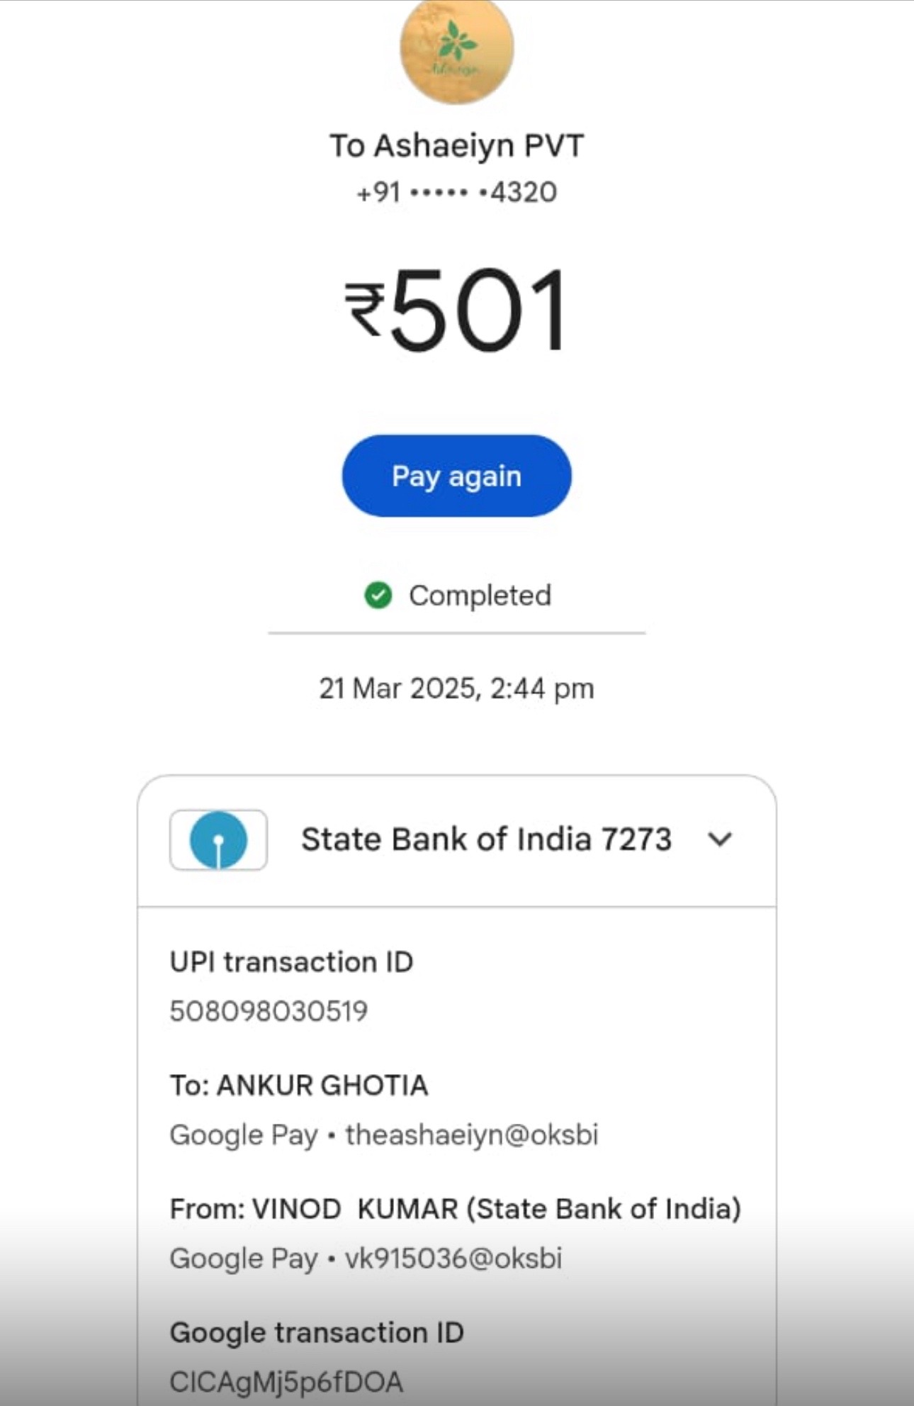This screenshot has width=914, height=1406.
Task: Select the State Bank of India 7273 row
Action: point(457,840)
